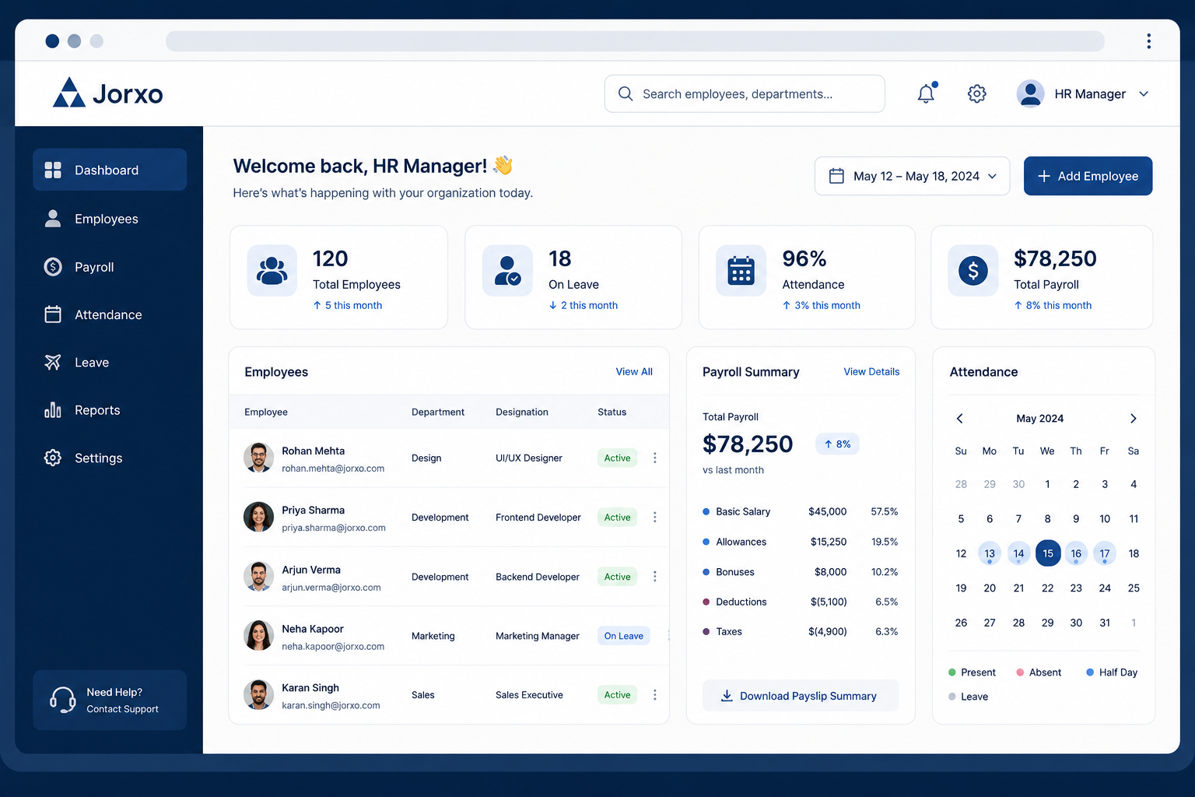Select May 15 in the calendar

tap(1048, 553)
